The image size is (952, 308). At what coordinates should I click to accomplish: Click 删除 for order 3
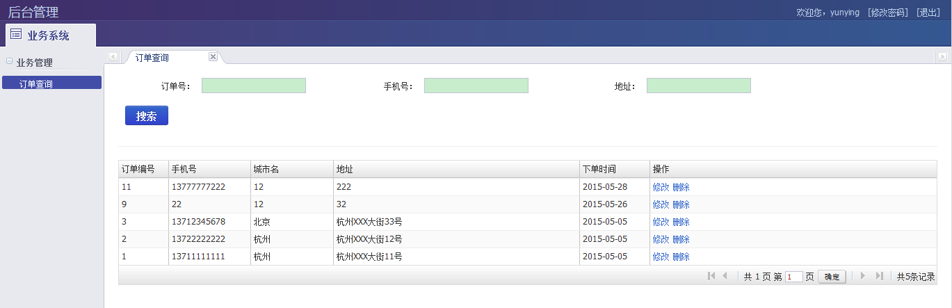[x=681, y=222]
